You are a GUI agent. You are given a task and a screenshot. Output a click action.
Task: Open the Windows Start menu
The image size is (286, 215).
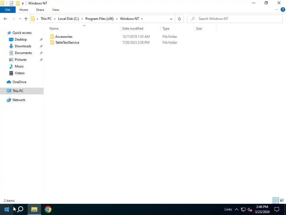[x=7, y=209]
